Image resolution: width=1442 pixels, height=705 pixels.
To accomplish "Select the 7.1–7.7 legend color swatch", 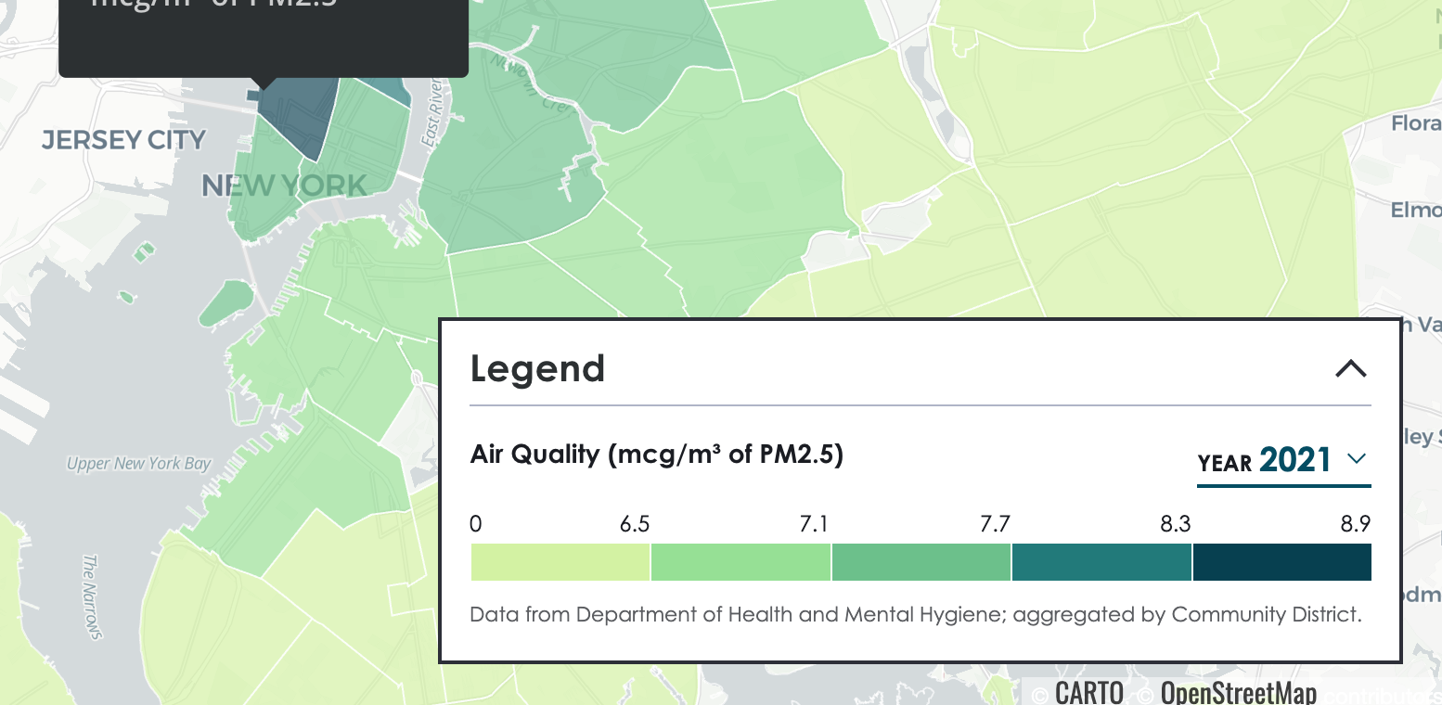I will (x=921, y=562).
